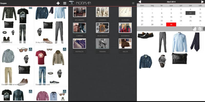
Task: Go to previous month in calendar
Action: tap(140, 2)
